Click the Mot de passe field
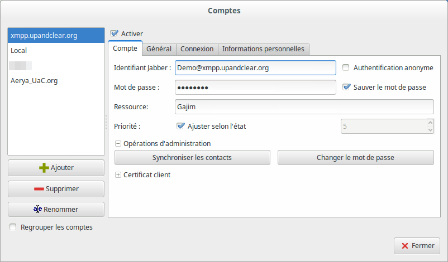 tap(255, 87)
